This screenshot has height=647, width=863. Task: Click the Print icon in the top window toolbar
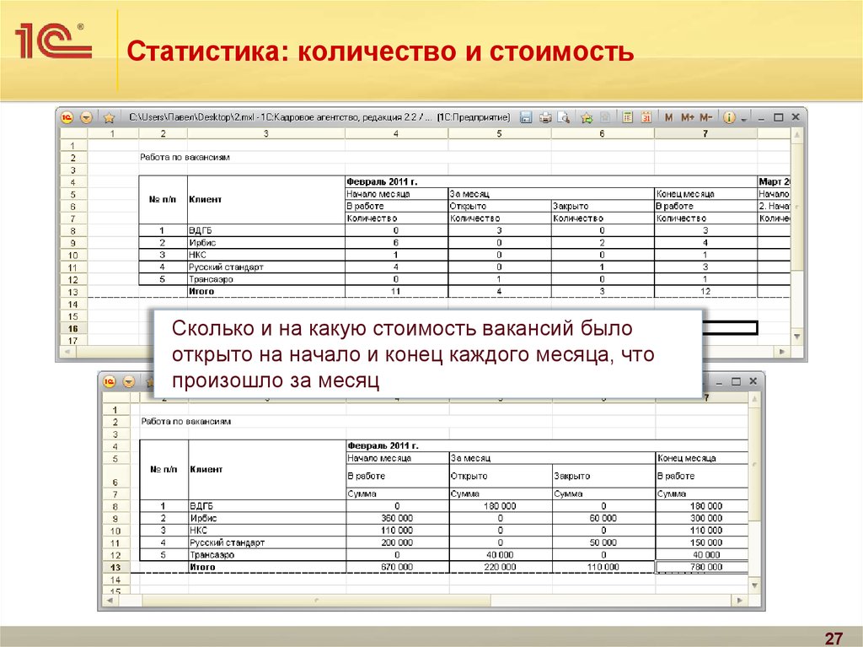click(544, 117)
